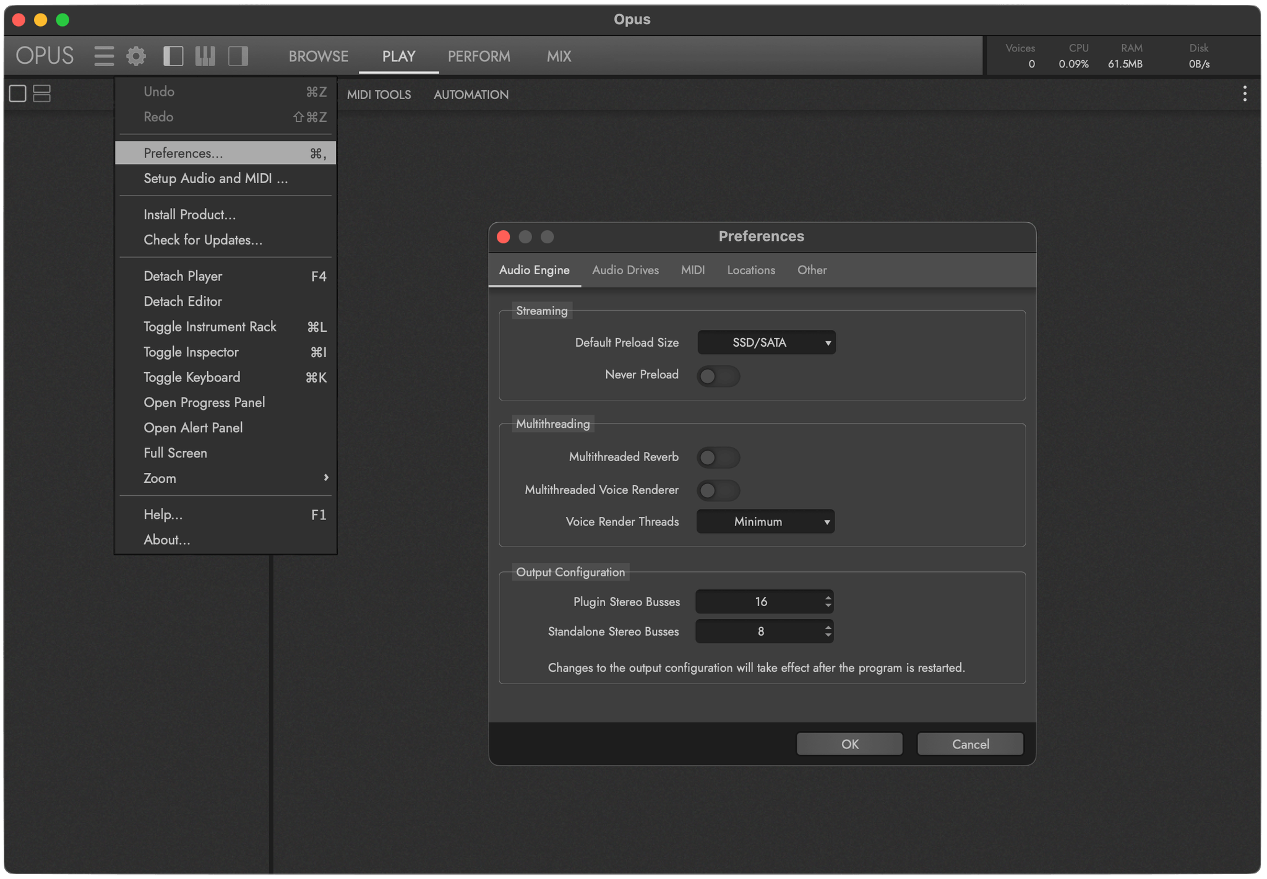
Task: Toggle the keyboard panel icon
Action: pos(205,56)
